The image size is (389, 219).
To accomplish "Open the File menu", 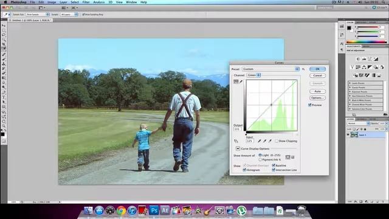I will (x=32, y=2).
